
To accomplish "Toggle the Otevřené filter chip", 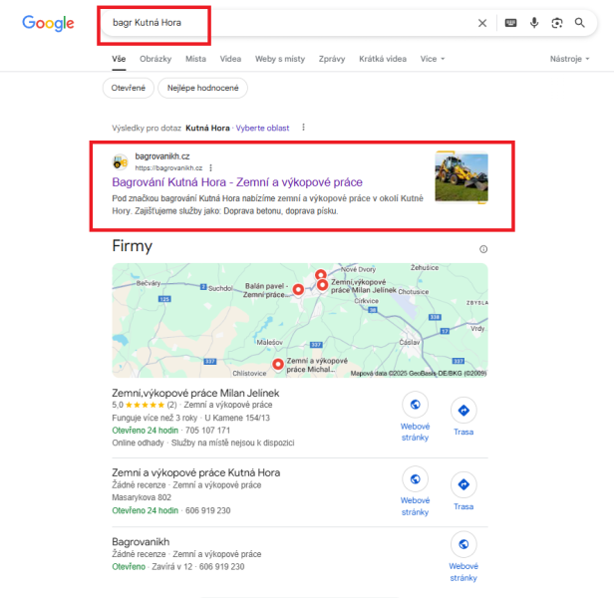I will tap(128, 88).
